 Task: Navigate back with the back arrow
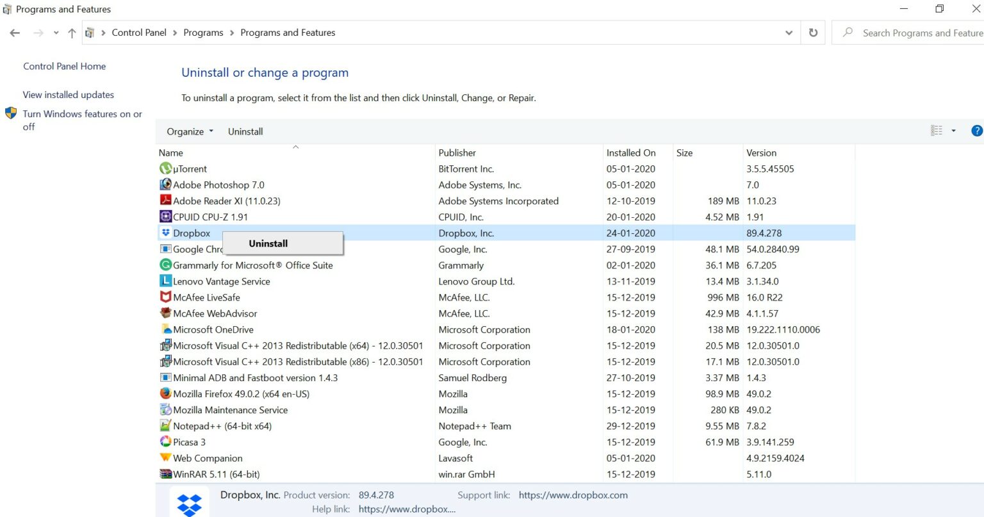tap(15, 33)
